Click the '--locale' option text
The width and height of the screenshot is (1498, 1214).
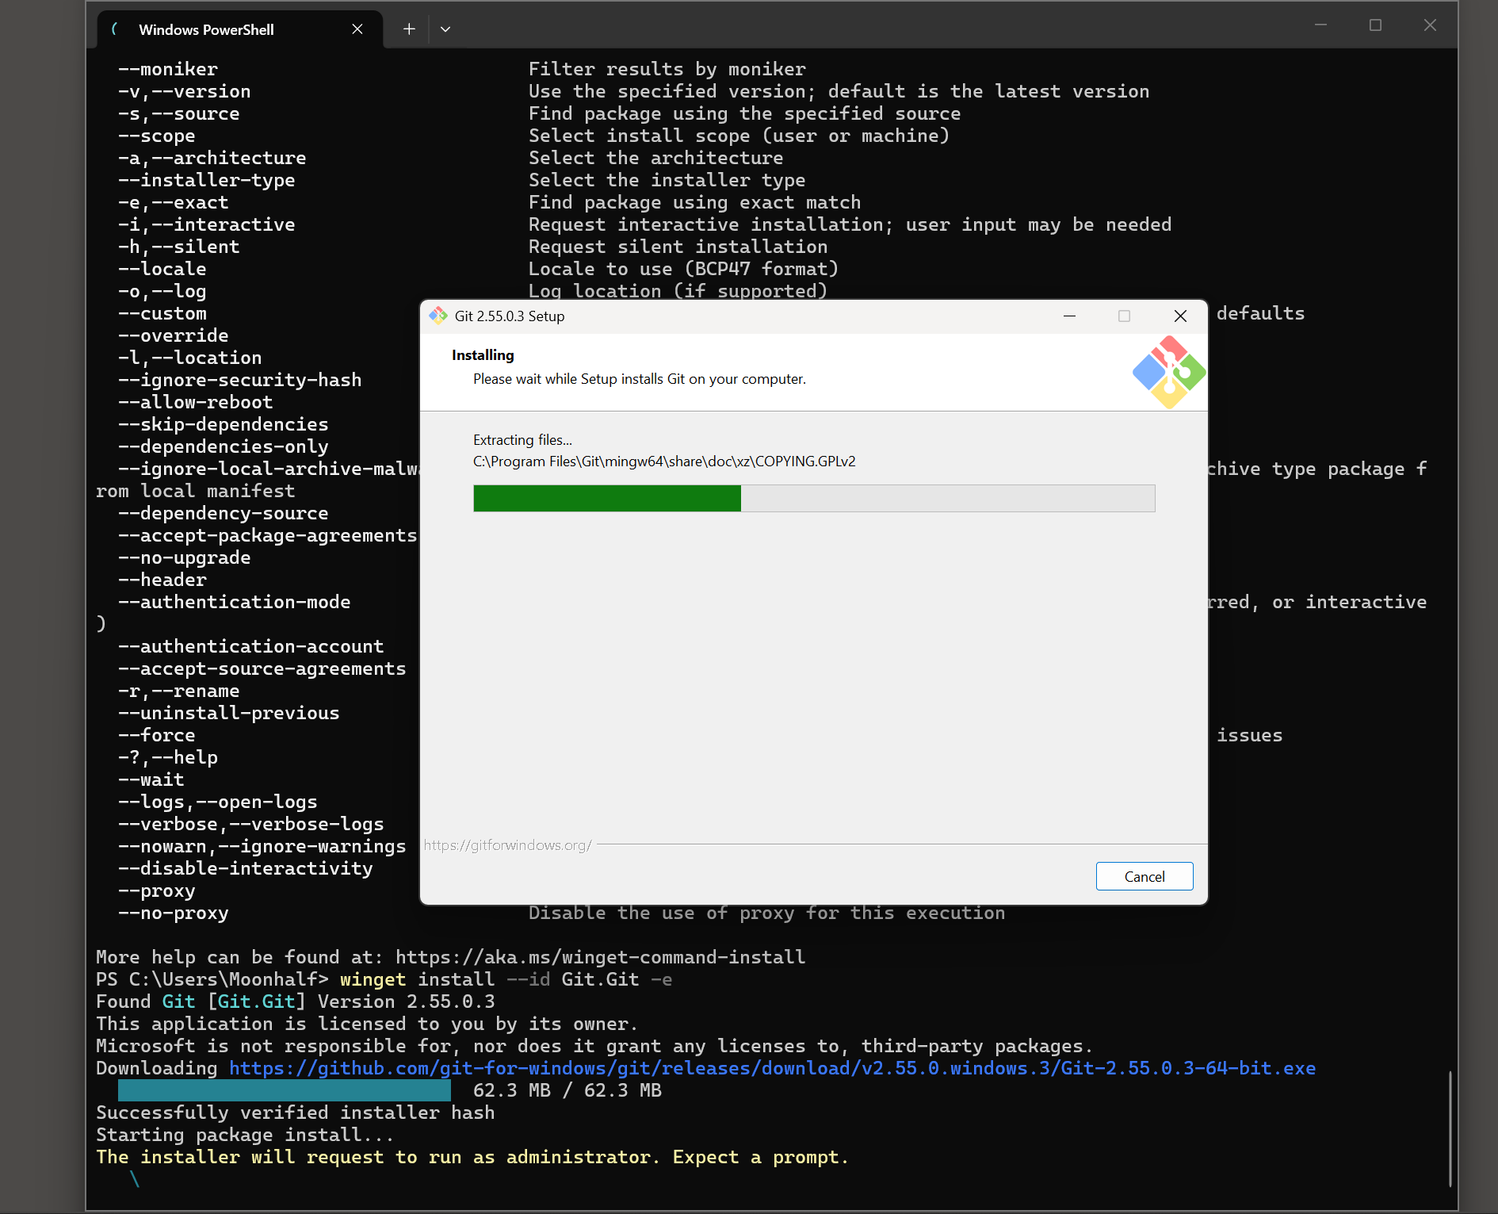[162, 269]
